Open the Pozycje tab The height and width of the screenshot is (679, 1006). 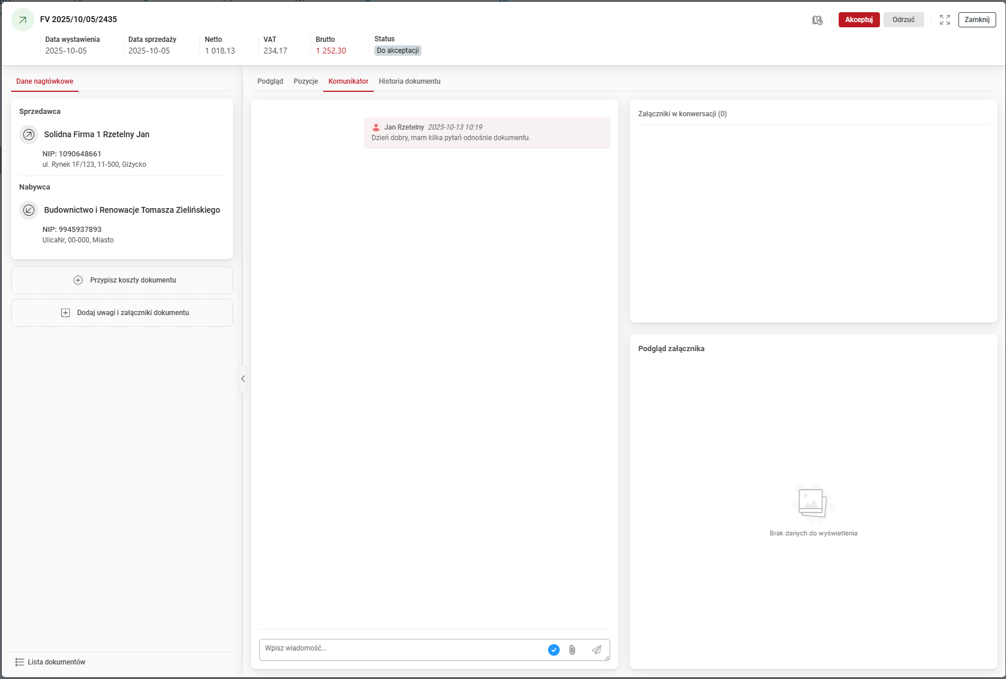[306, 81]
